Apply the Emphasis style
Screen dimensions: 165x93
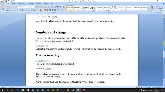pos(137,9)
